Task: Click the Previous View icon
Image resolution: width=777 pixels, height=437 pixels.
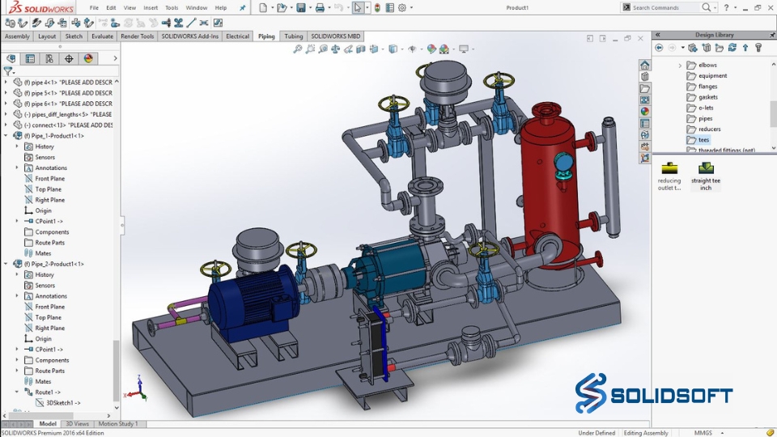Action: pos(323,49)
